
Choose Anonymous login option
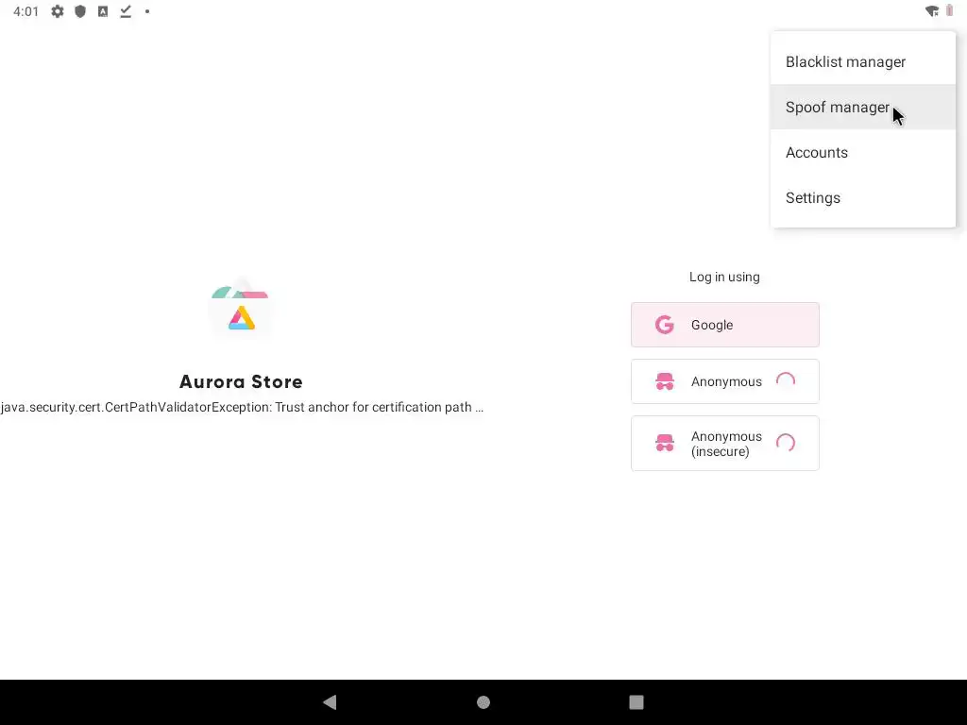coord(724,381)
